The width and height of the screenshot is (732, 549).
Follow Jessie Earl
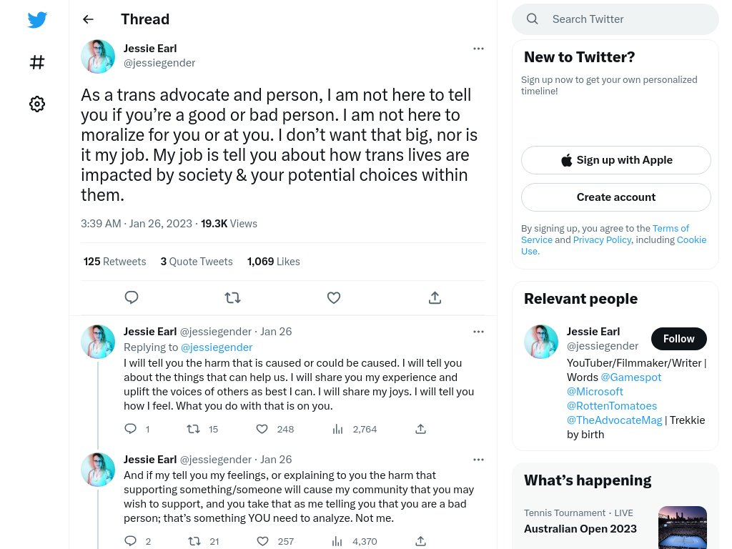[x=679, y=339]
